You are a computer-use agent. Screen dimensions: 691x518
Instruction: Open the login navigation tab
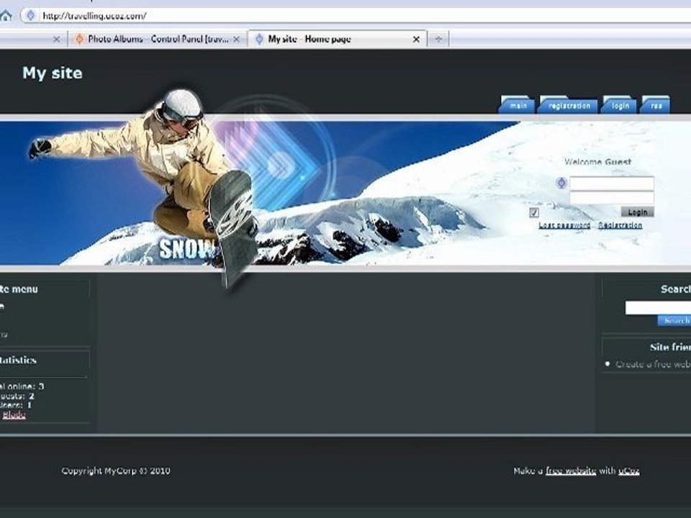tap(620, 105)
